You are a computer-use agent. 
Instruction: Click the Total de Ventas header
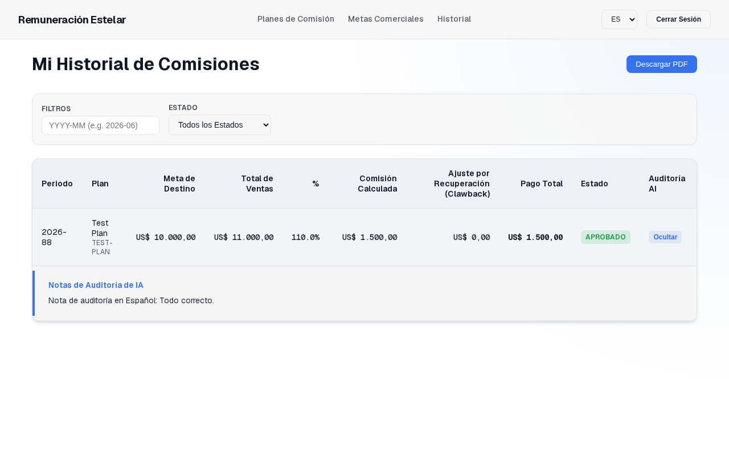(257, 184)
